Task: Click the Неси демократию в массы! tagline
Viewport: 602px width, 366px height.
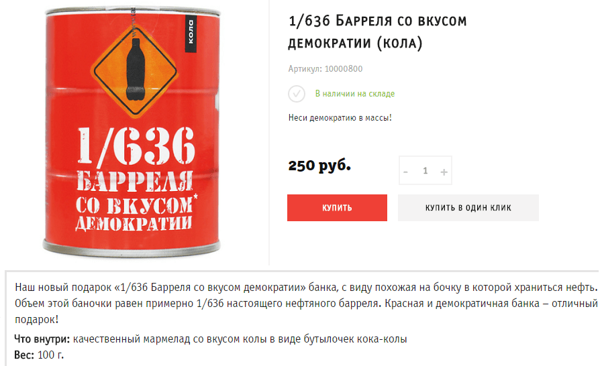Action: tap(340, 118)
